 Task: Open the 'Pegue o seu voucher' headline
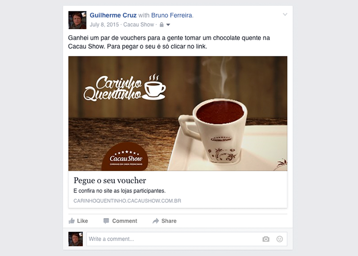[110, 181]
